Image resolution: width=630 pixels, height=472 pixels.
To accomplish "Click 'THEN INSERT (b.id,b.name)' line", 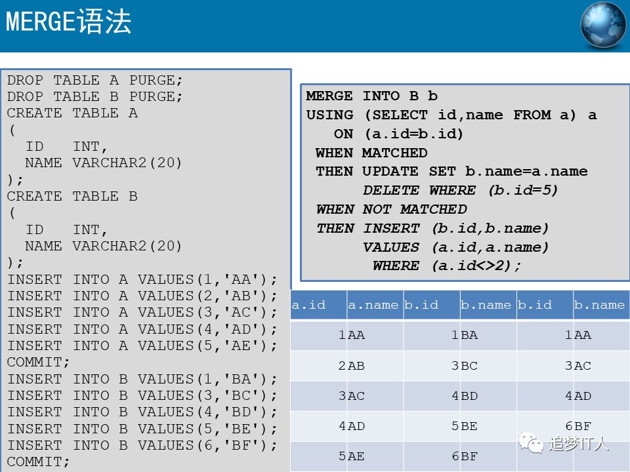I will pyautogui.click(x=432, y=228).
